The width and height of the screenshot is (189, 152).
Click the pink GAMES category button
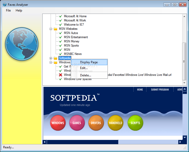pyautogui.click(x=77, y=123)
